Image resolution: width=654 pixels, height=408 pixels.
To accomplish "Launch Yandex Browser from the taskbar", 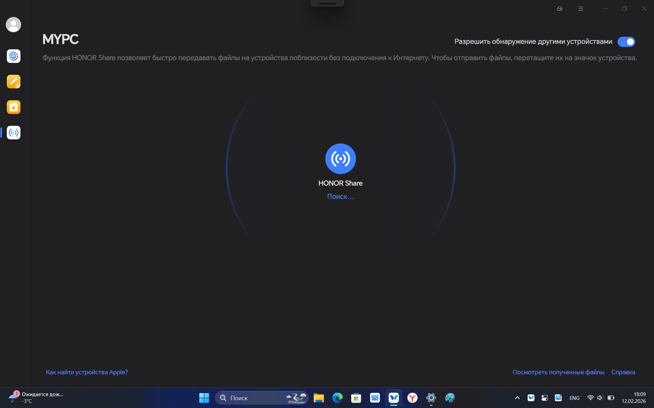I will [412, 398].
